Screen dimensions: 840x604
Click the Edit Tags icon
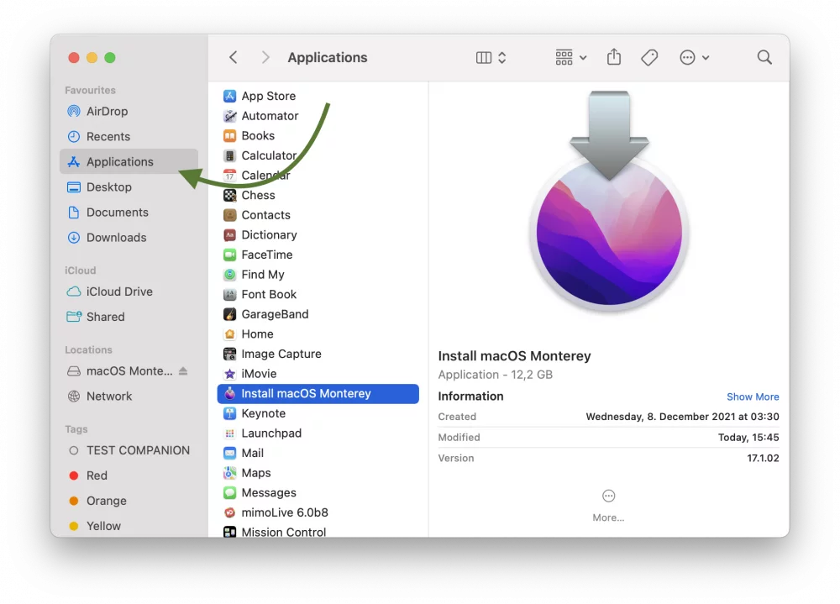(x=649, y=57)
